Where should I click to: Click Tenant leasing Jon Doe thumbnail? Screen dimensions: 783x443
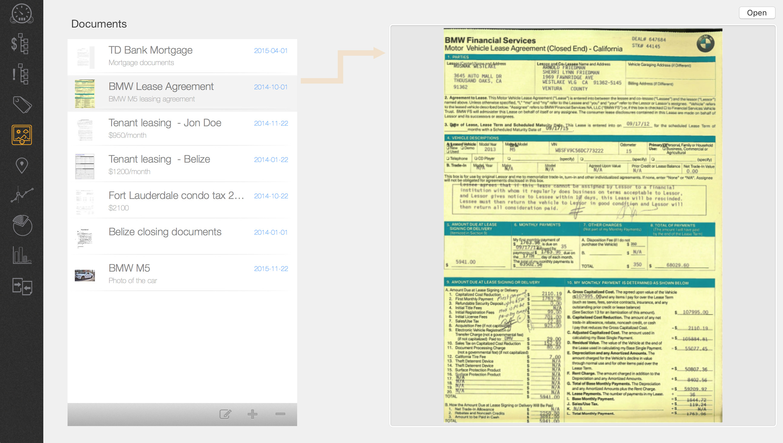(x=85, y=130)
